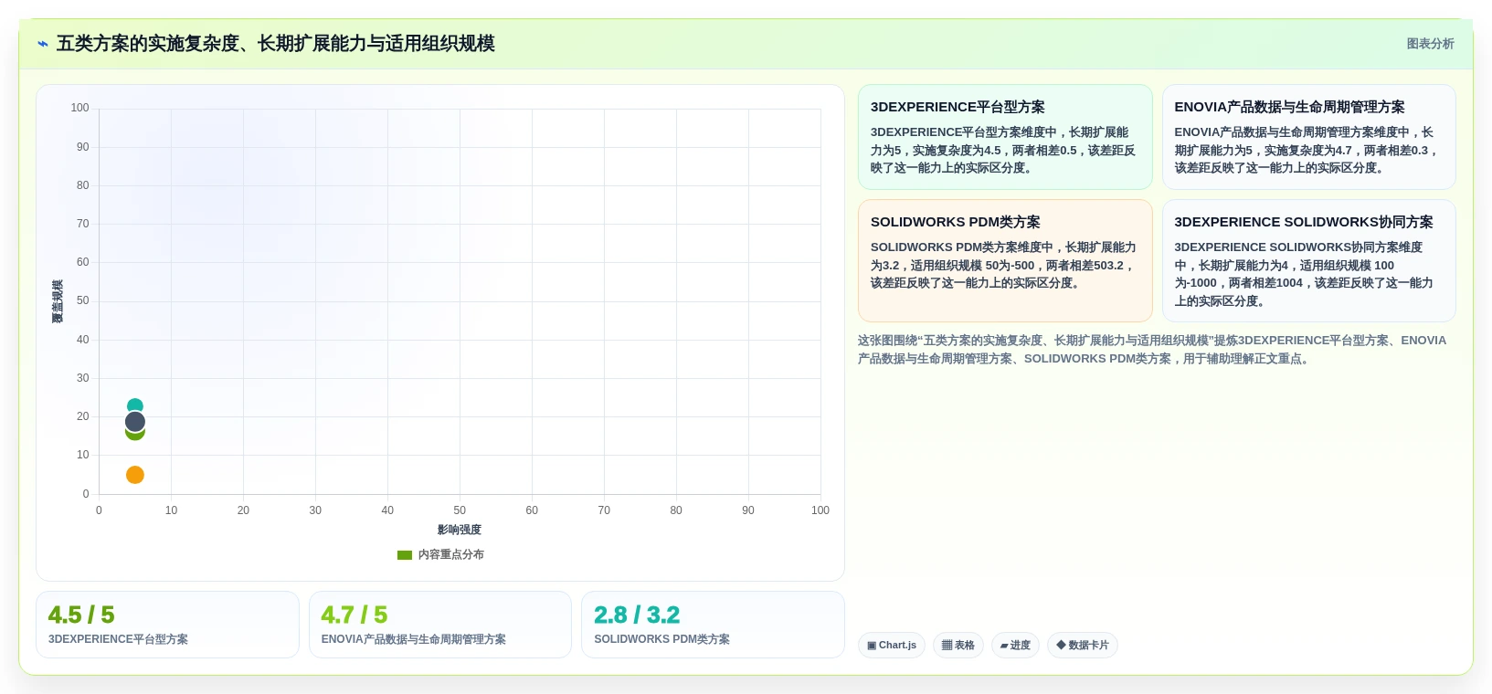Image resolution: width=1492 pixels, height=694 pixels.
Task: Click the 图表分析 label in the header
Action: [x=1430, y=44]
